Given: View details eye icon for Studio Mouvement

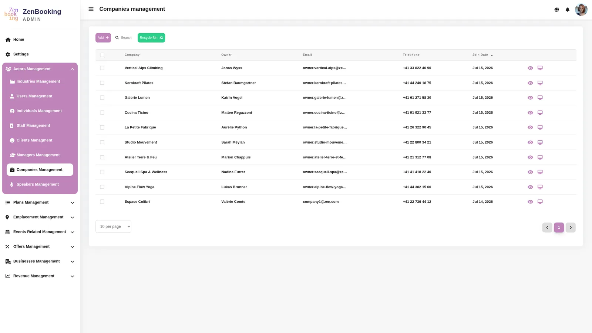Looking at the screenshot, I should coord(530,142).
